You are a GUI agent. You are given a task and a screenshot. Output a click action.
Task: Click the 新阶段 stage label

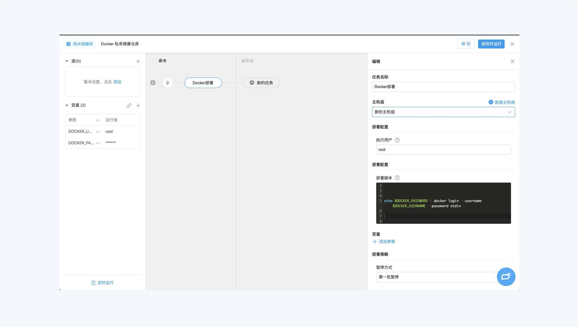click(248, 61)
